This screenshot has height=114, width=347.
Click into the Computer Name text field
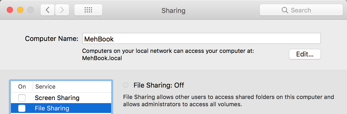tap(201, 38)
